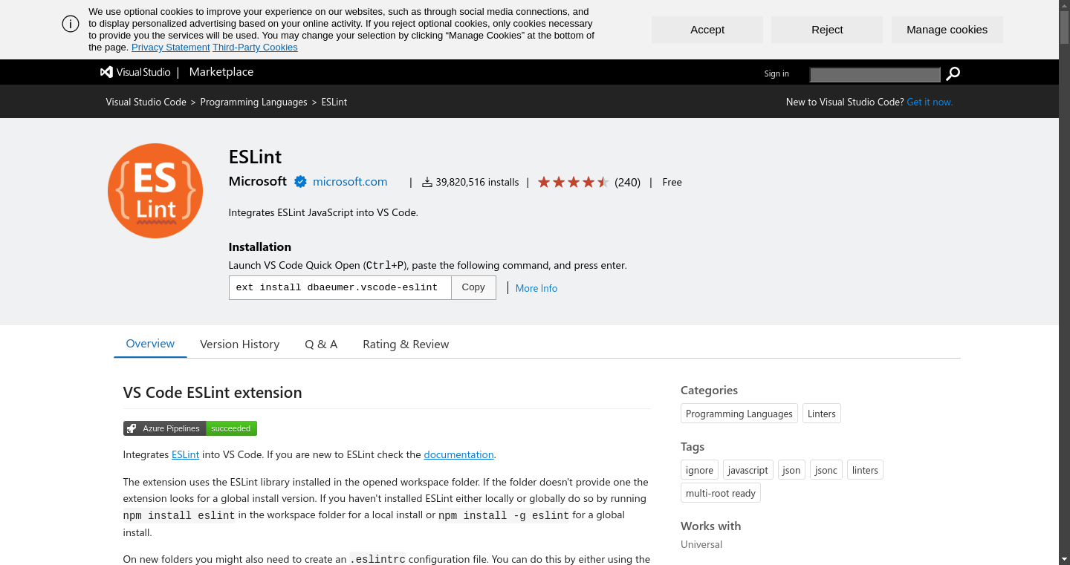The height and width of the screenshot is (565, 1070).
Task: Click the search magnifier icon
Action: (x=953, y=74)
